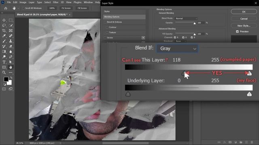
Task: Select the Crop tool
Action: [4, 31]
